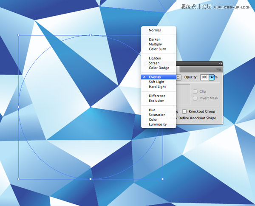Toggle the Invert Mask checkbox

[x=195, y=98]
